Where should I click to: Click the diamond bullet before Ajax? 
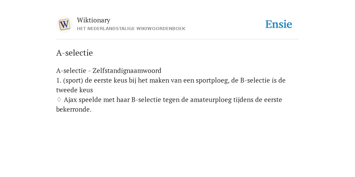coord(59,100)
